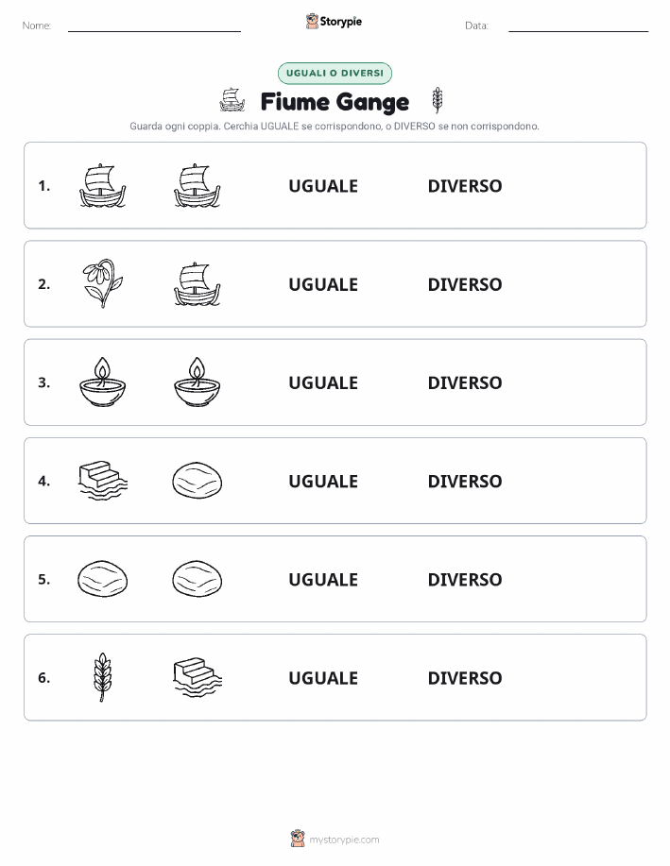Viewport: 670px width, 866px height.
Task: Open the mystorypie.com footer link
Action: (344, 840)
